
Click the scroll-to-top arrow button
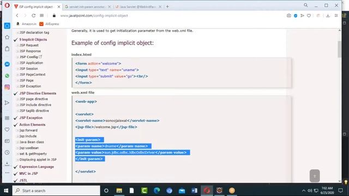(x=315, y=176)
